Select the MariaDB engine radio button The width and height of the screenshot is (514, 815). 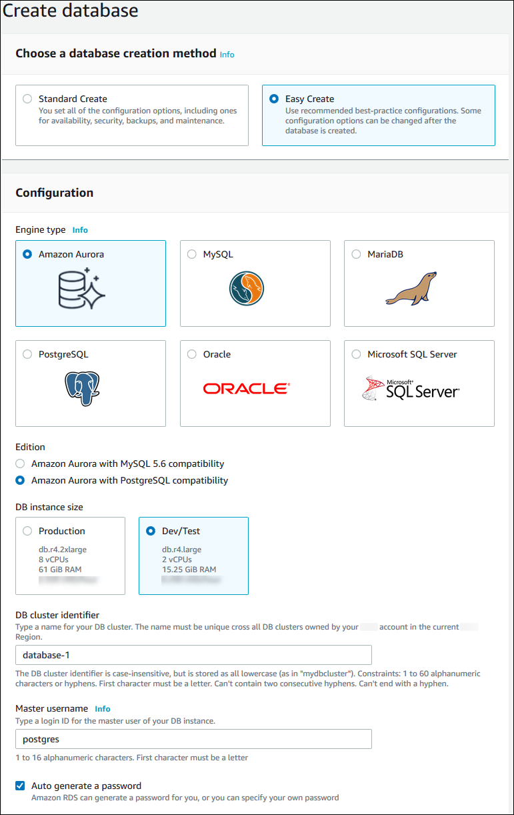(356, 254)
